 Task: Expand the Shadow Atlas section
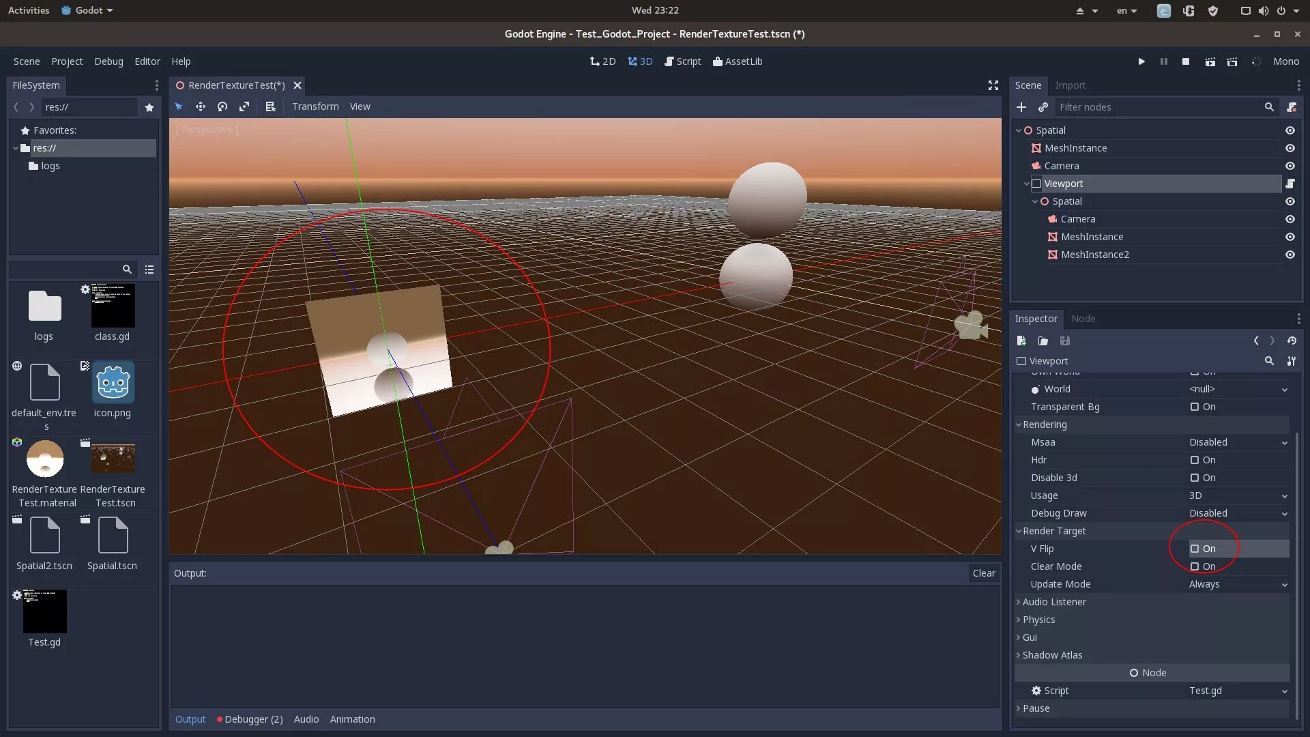tap(1152, 655)
